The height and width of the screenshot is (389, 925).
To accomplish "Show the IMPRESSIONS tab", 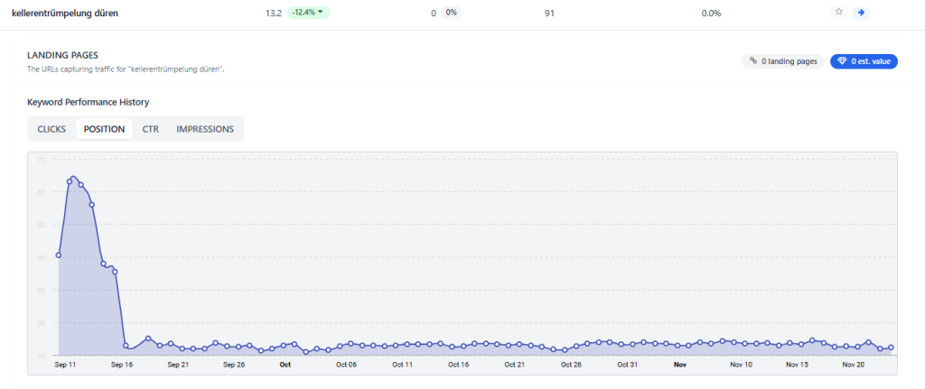I will (x=205, y=129).
